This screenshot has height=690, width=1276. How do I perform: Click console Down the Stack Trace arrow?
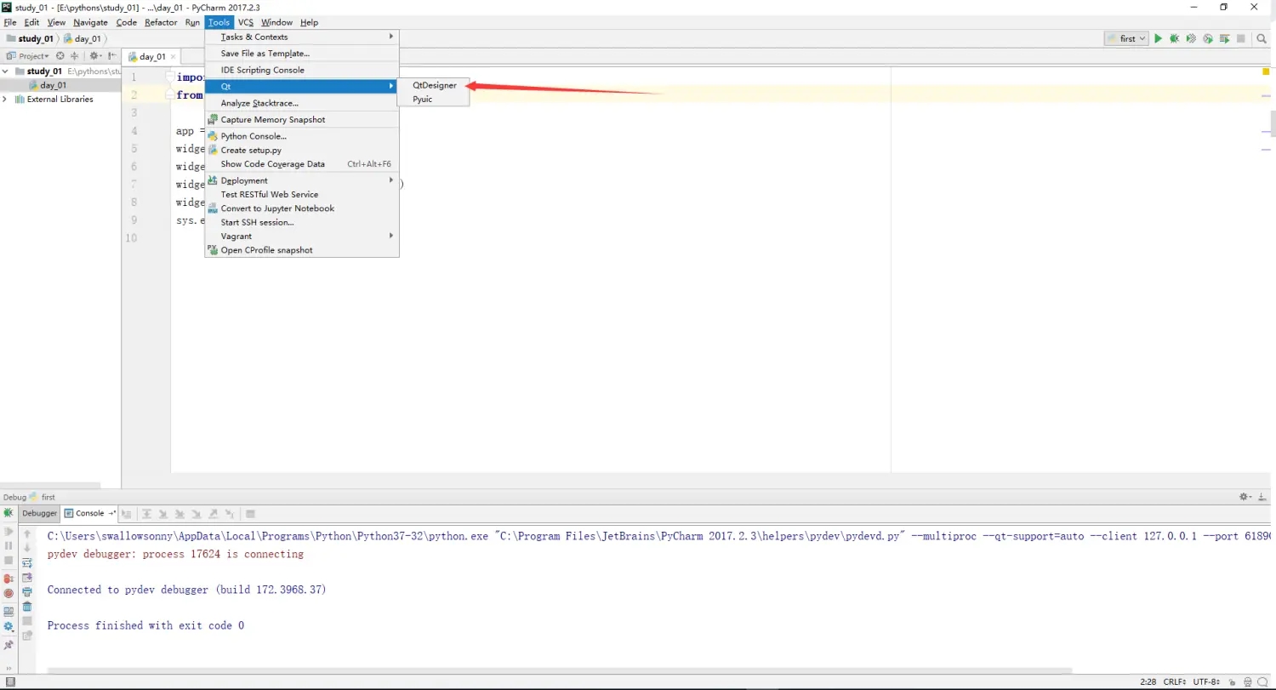click(x=27, y=548)
